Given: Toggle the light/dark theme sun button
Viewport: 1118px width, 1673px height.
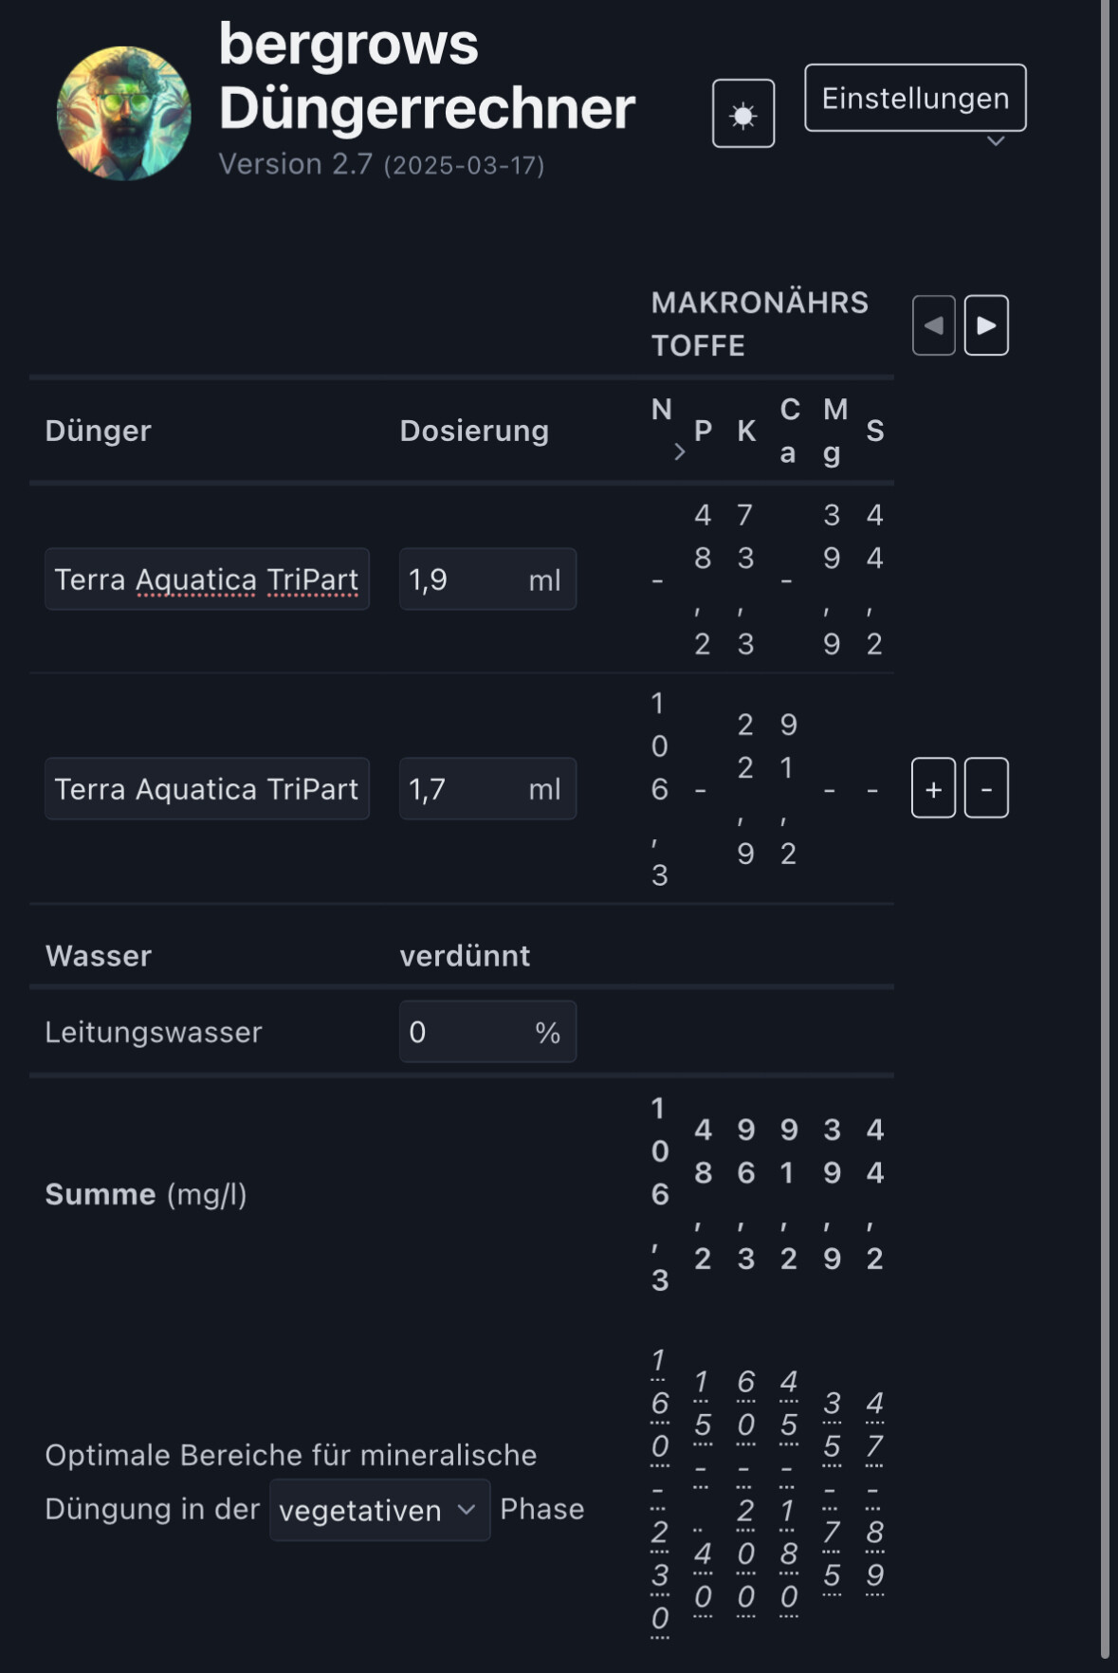Looking at the screenshot, I should tap(742, 114).
